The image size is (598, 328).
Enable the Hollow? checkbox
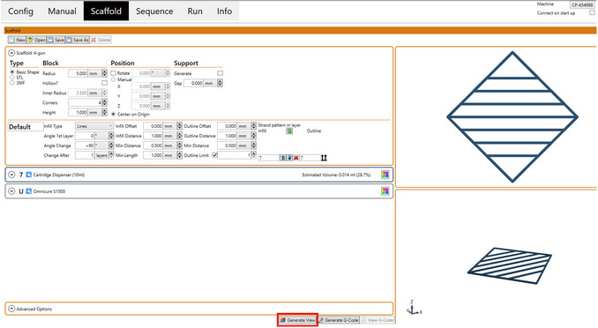coord(104,83)
